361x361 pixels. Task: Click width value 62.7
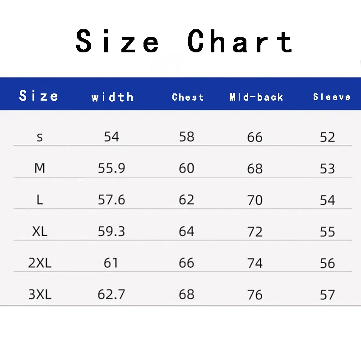[x=111, y=294]
